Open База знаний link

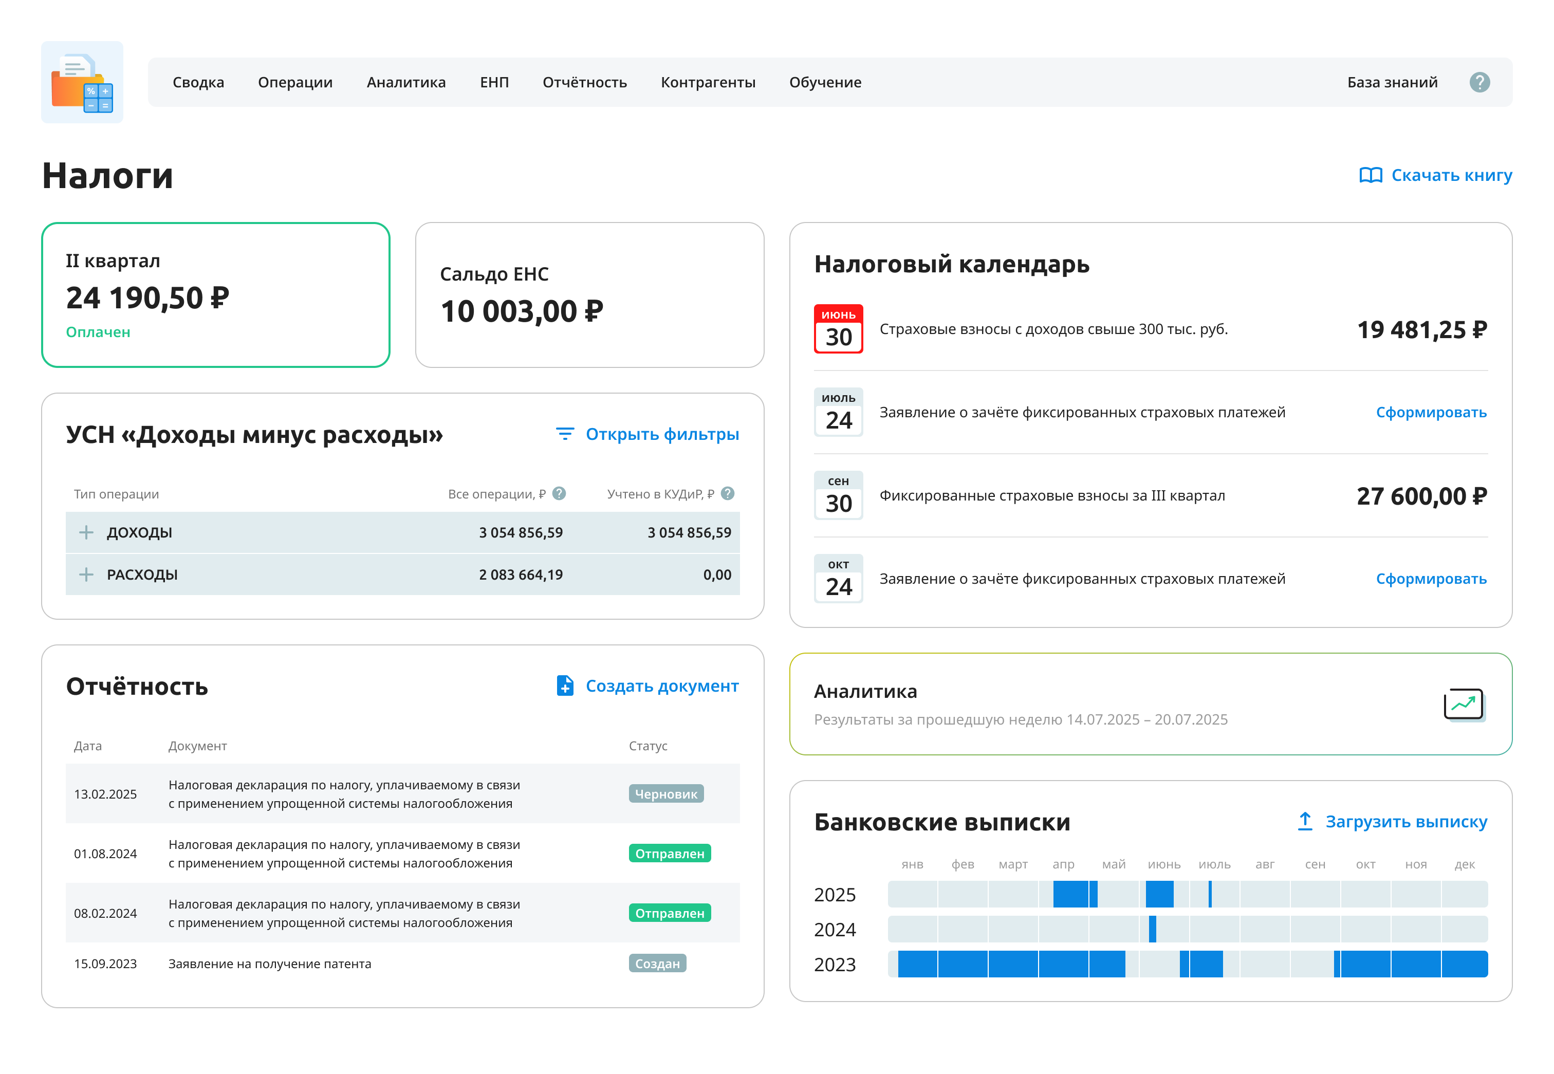[x=1392, y=82]
